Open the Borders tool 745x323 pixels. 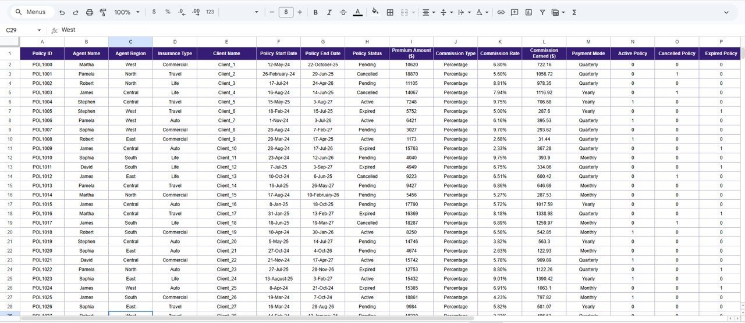390,12
